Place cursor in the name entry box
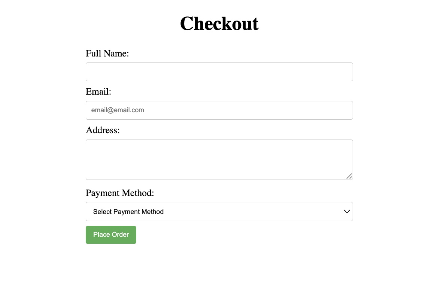Screen dimensions: 429x285 (x=219, y=72)
